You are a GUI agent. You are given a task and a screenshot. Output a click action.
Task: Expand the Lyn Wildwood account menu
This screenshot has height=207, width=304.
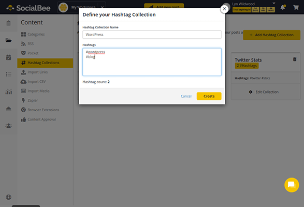pyautogui.click(x=274, y=3)
